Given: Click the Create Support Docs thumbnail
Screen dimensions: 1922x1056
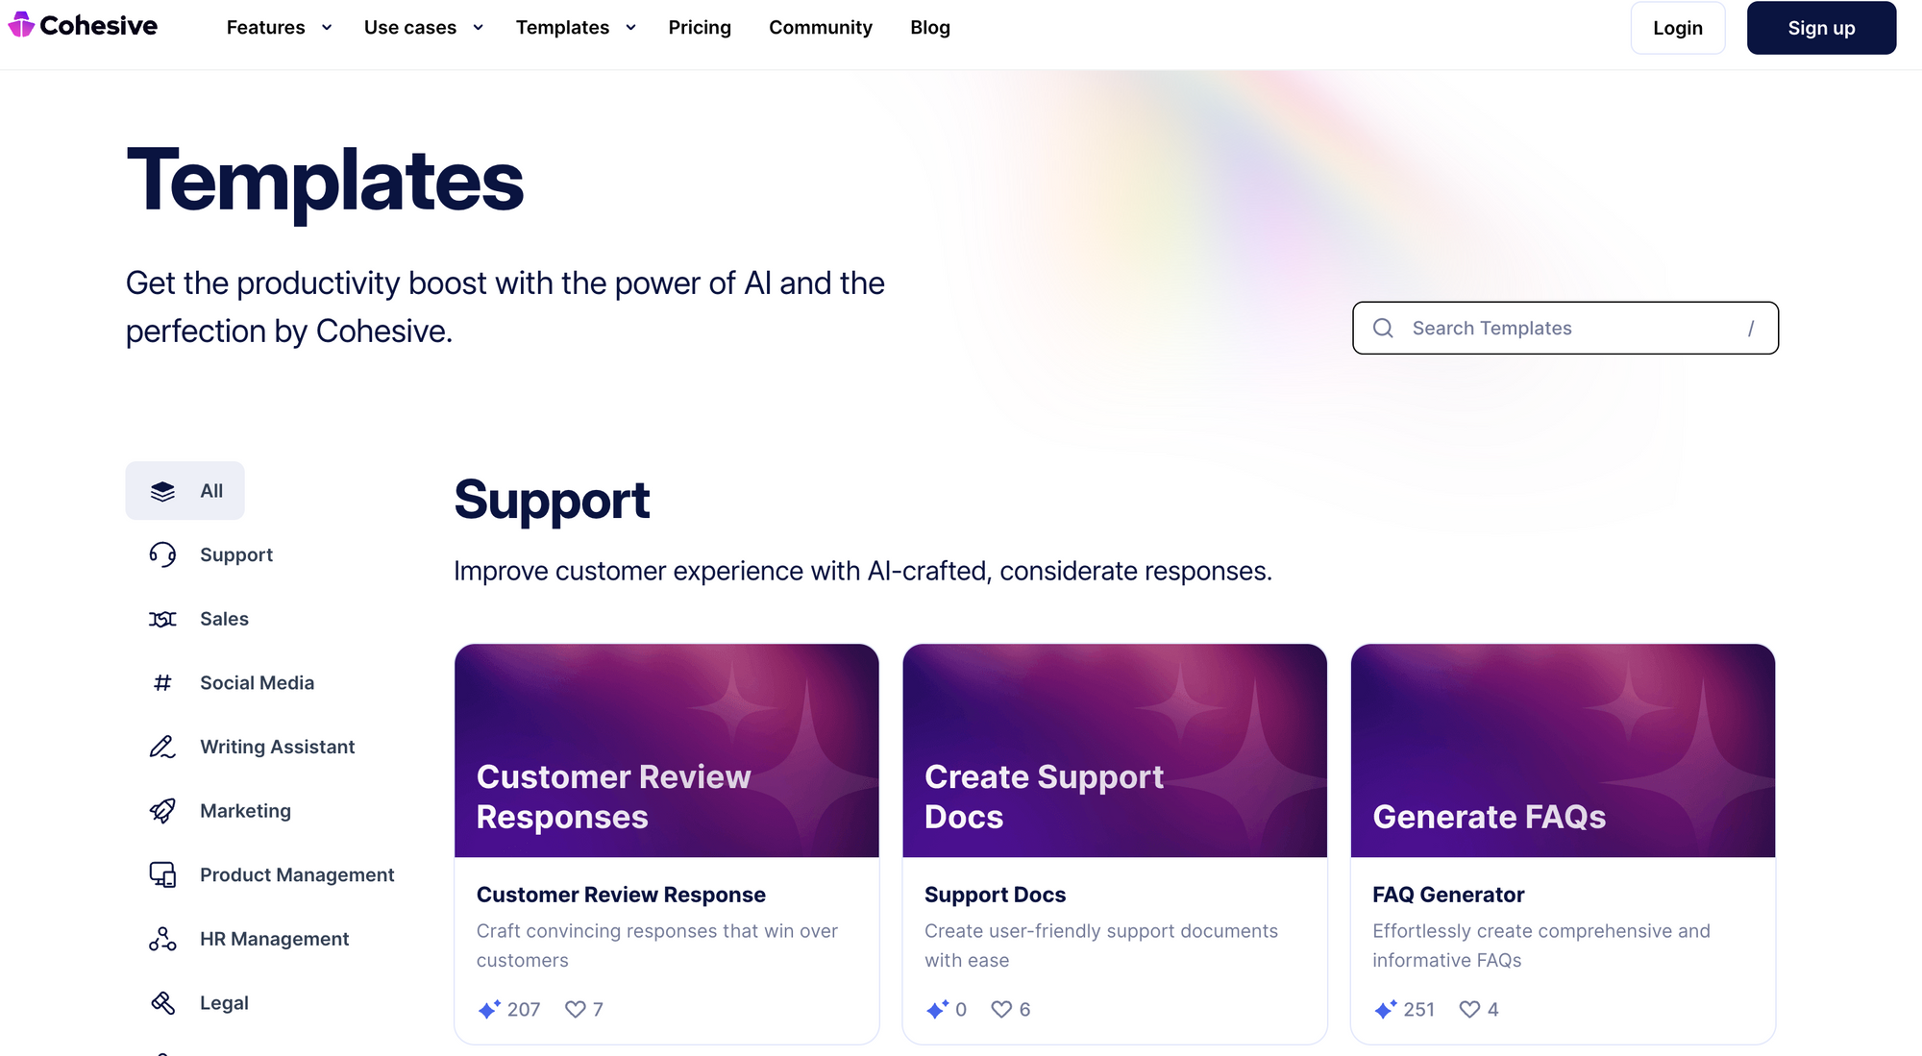Looking at the screenshot, I should pyautogui.click(x=1115, y=750).
